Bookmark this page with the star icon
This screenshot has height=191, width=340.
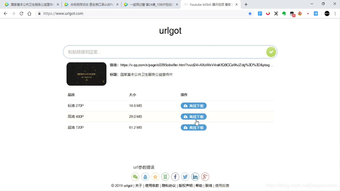pos(250,13)
